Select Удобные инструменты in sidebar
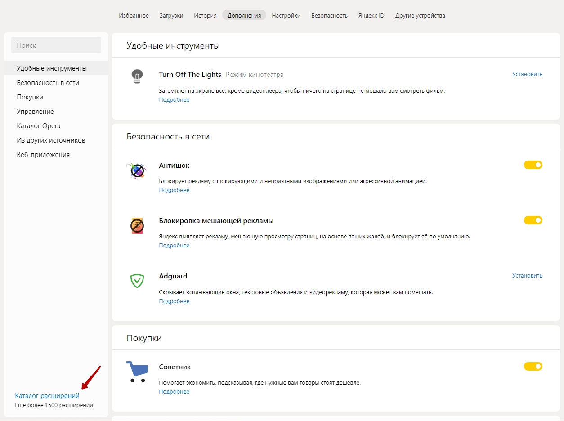The image size is (564, 421). 56,68
